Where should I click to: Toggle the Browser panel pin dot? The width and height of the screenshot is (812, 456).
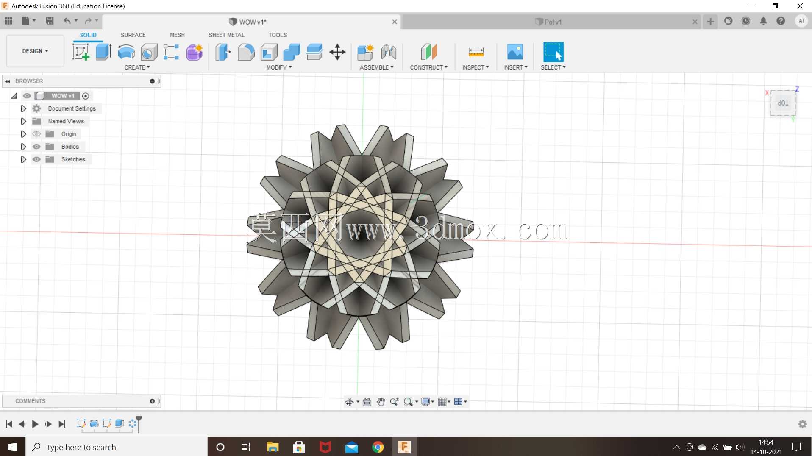(x=152, y=81)
